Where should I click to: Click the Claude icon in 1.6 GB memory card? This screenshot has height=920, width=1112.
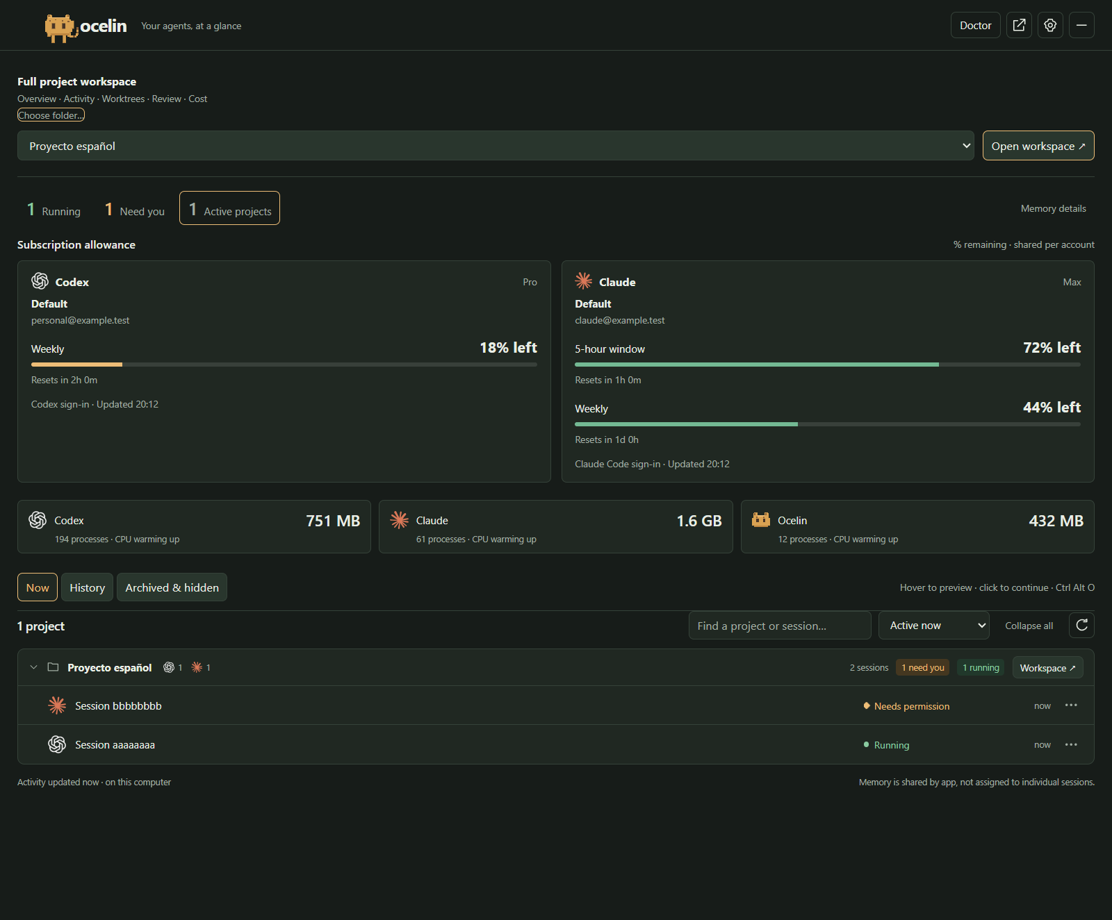point(400,520)
